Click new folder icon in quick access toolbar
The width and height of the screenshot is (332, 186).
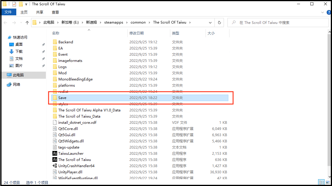click(21, 4)
